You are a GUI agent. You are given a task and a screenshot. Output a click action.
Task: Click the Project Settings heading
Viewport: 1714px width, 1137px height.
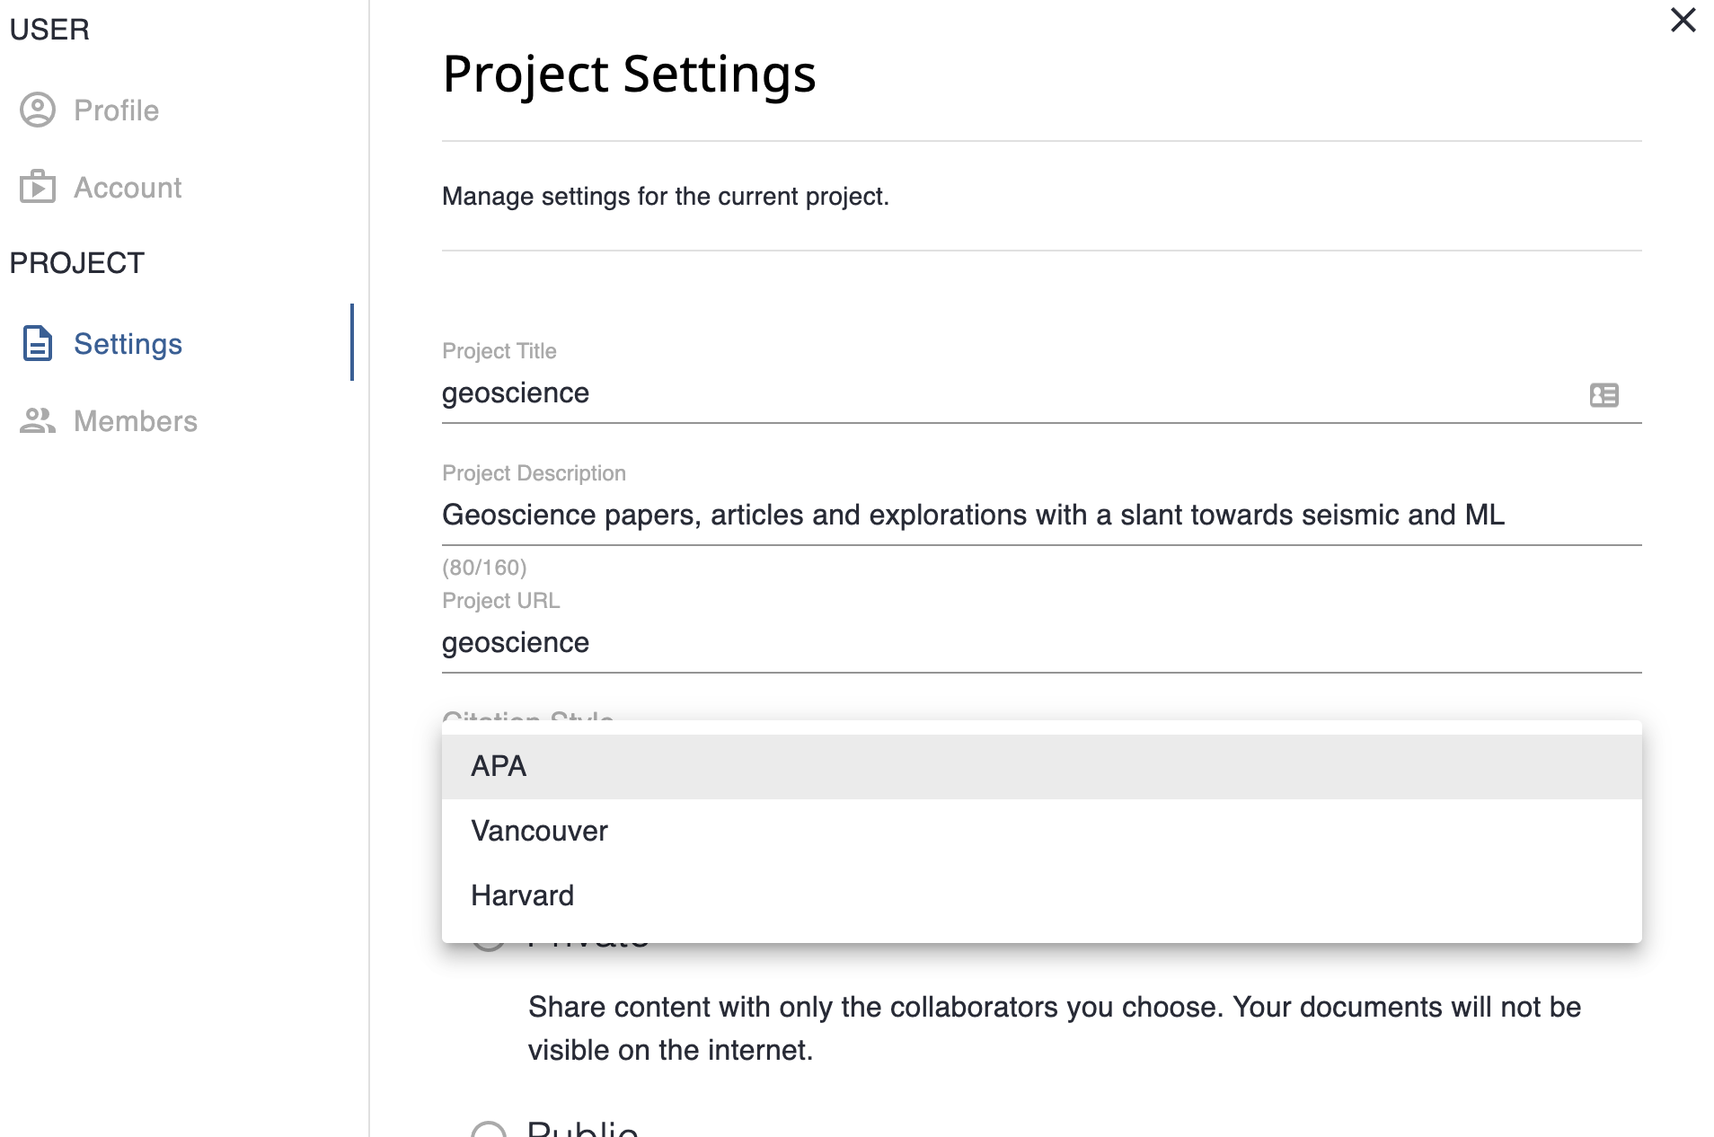pos(629,74)
